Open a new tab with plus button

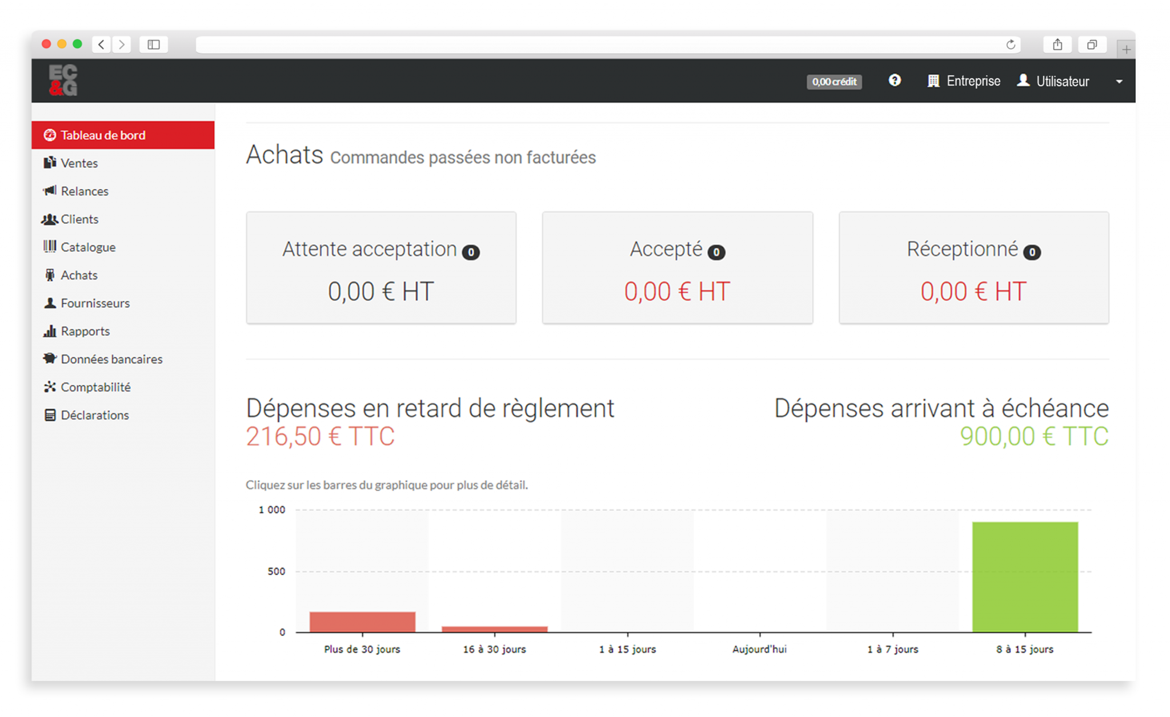[x=1126, y=50]
